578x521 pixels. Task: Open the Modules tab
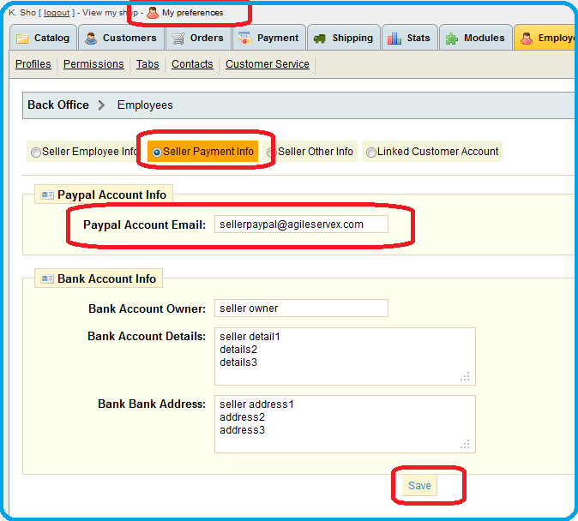tap(476, 38)
